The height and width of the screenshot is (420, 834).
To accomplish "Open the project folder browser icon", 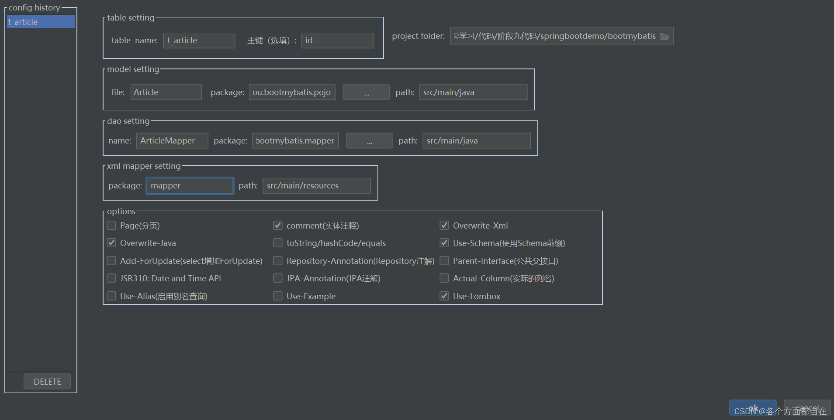I will [664, 37].
